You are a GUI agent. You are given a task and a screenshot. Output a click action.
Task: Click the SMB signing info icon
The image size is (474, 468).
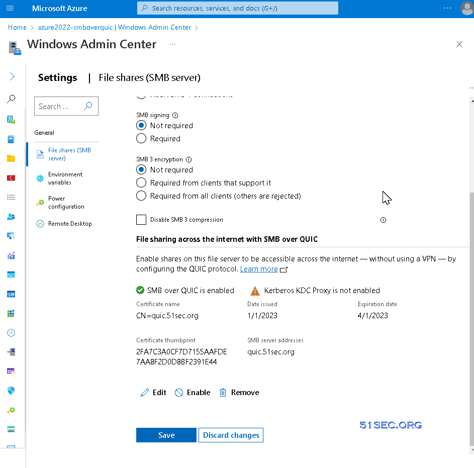pyautogui.click(x=175, y=115)
